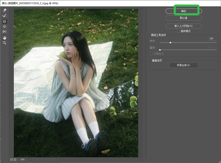The height and width of the screenshot is (163, 221).
Task: Select the Reconstruct brush tool
Action: [x=5, y=16]
